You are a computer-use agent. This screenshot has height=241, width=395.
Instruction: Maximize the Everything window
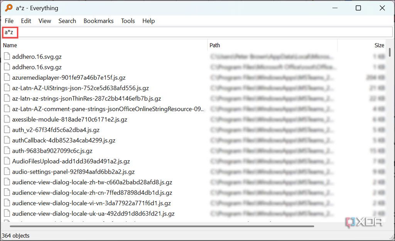click(358, 8)
